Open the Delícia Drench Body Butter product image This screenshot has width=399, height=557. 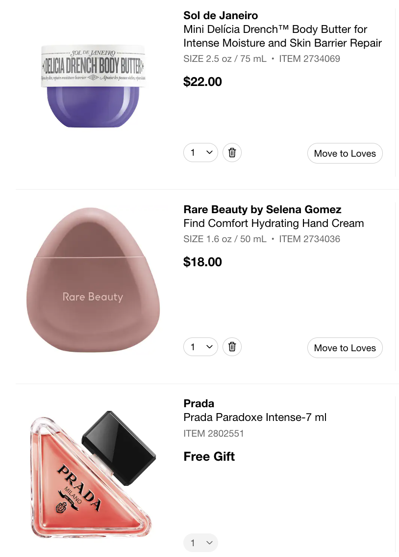pos(93,85)
